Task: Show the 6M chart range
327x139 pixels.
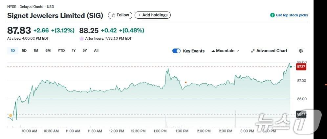Action: [48, 50]
